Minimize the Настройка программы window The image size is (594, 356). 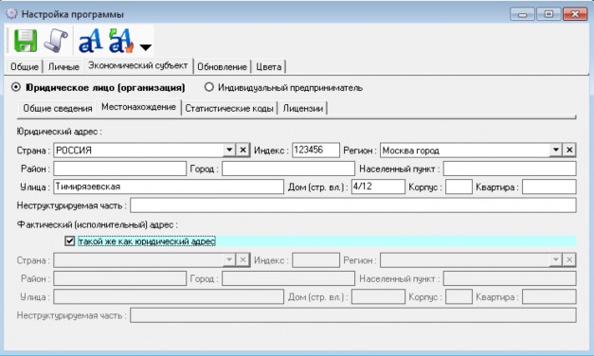522,14
